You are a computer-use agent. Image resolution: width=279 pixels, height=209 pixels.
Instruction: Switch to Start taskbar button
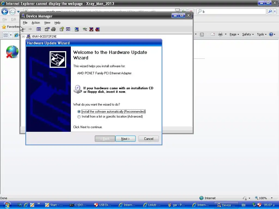(x=54, y=205)
